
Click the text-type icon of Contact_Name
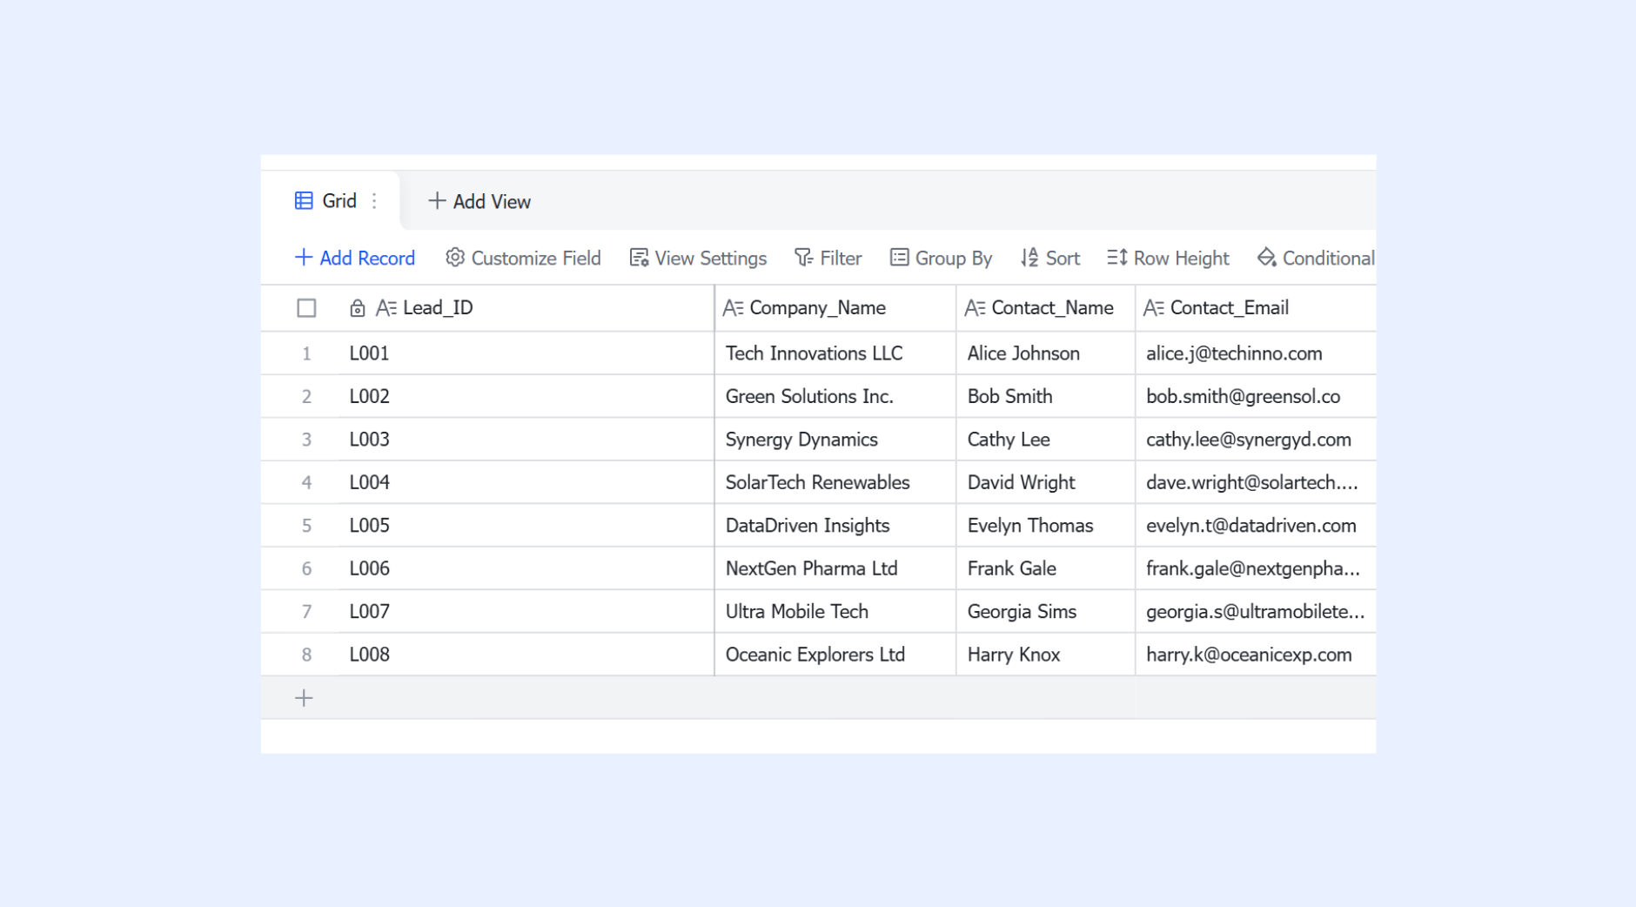(976, 308)
